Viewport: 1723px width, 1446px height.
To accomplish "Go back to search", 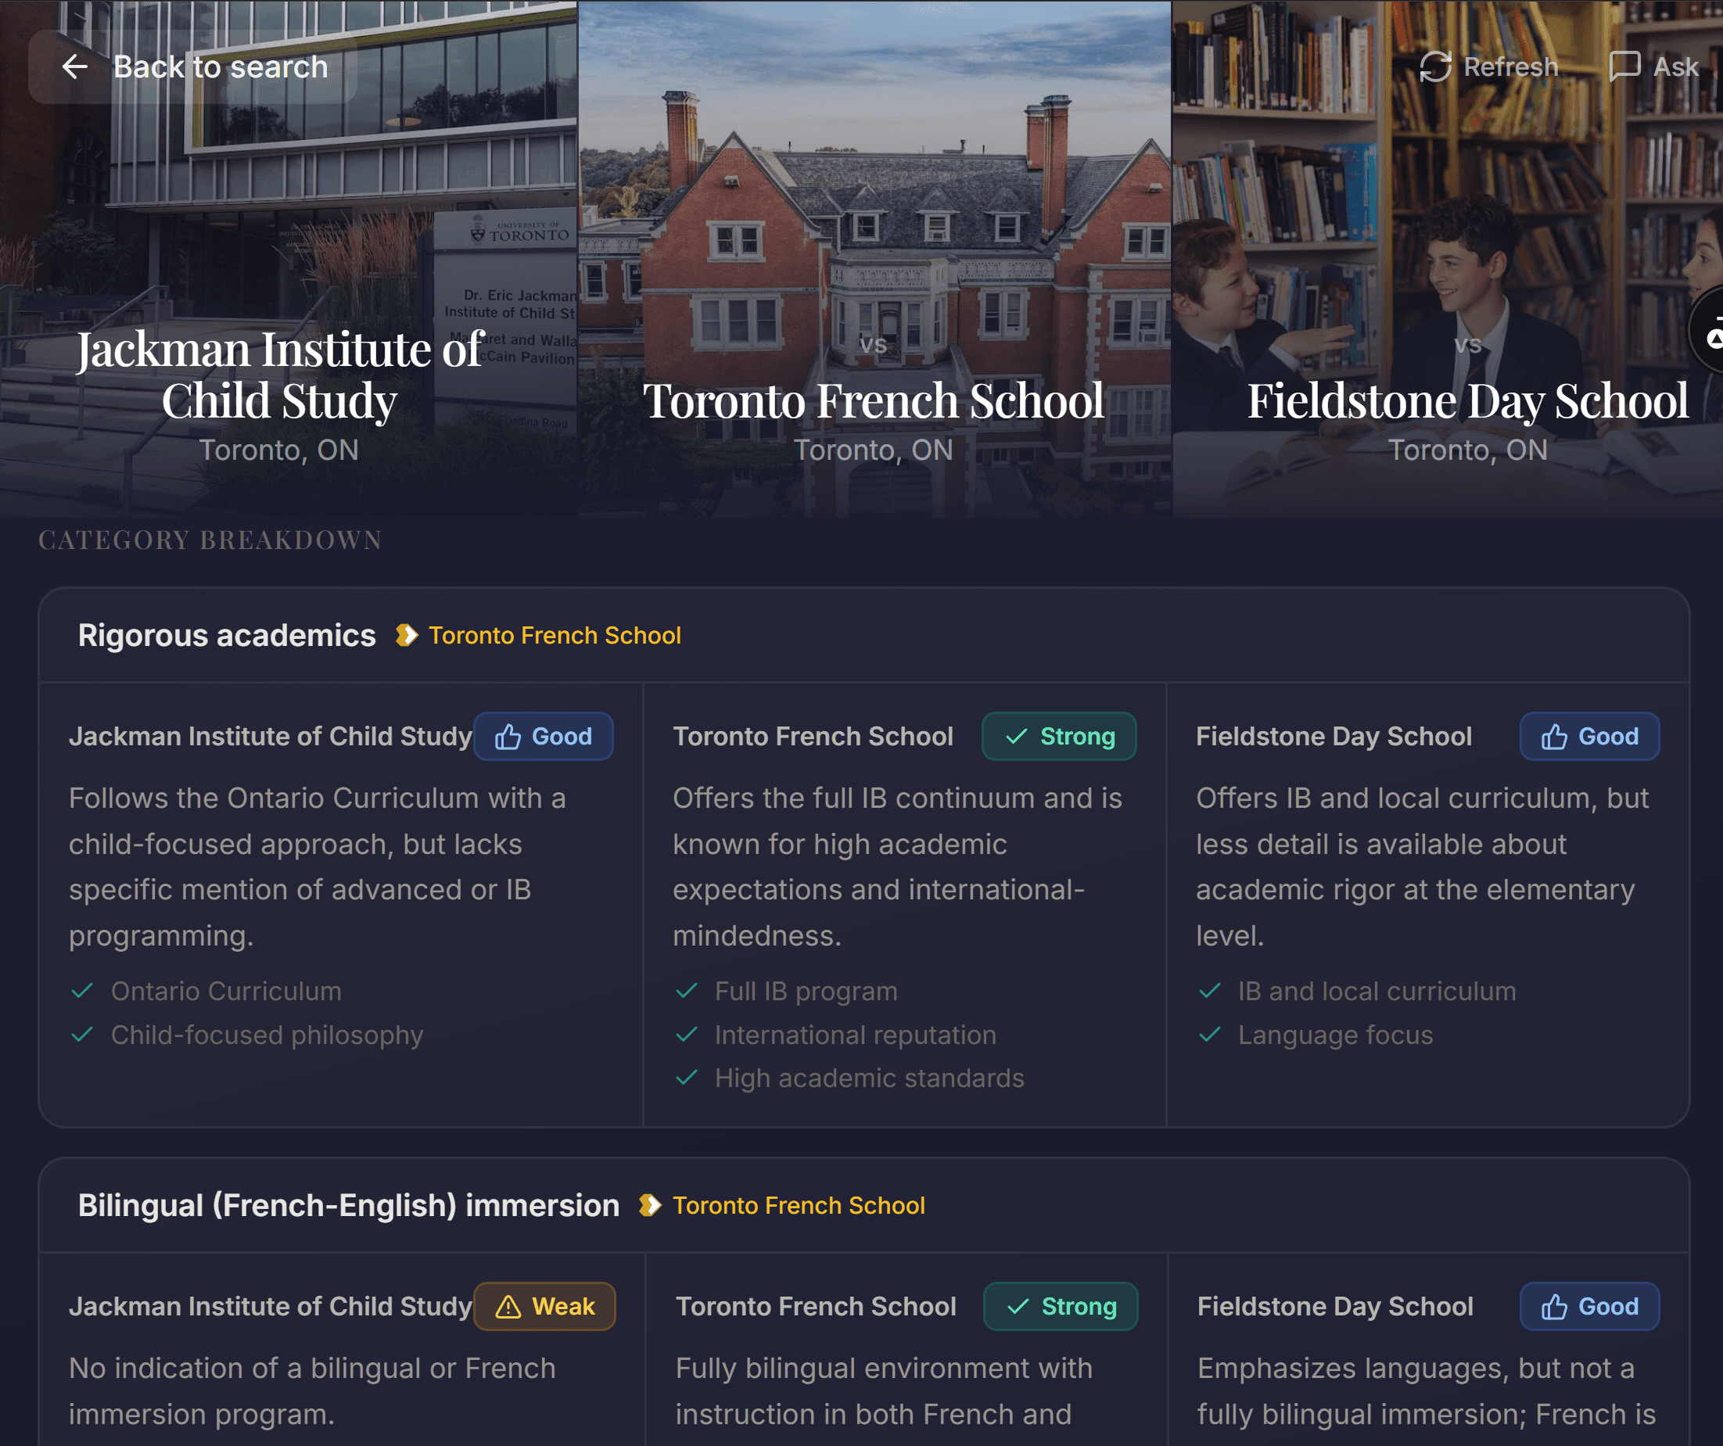I will coord(194,67).
